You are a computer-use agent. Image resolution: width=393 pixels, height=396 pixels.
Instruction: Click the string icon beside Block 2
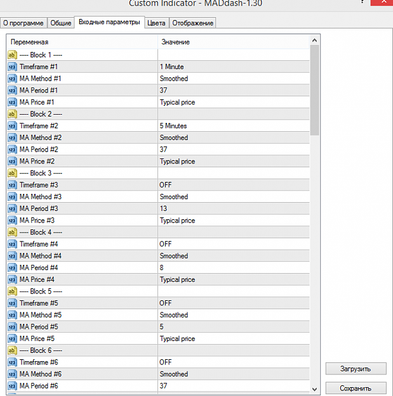[12, 114]
